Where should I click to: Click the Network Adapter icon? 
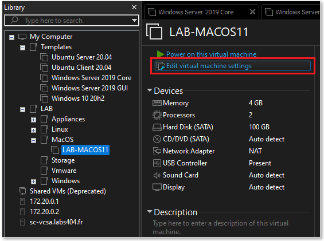(x=157, y=151)
